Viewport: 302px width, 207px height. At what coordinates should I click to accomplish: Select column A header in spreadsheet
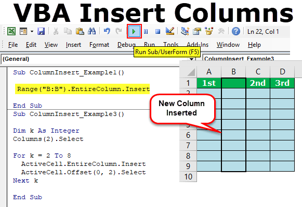[x=209, y=72]
